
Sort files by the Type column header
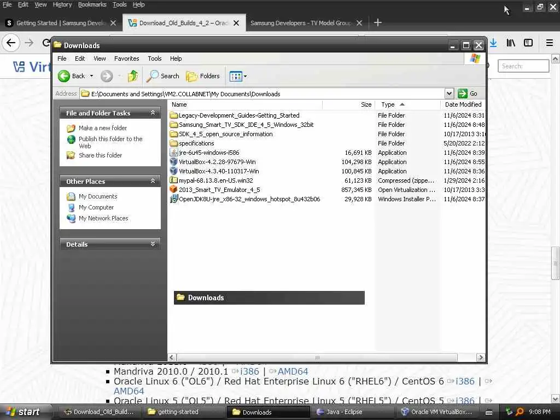[x=407, y=104]
